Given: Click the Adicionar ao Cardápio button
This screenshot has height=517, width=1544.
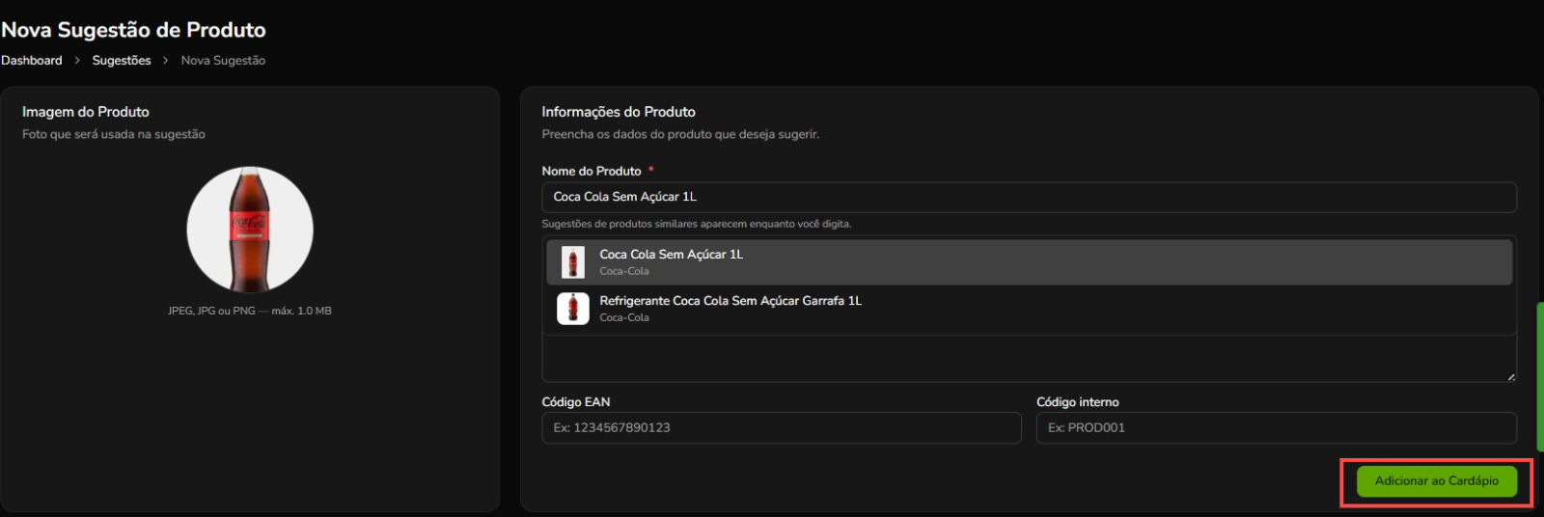Looking at the screenshot, I should coord(1436,481).
